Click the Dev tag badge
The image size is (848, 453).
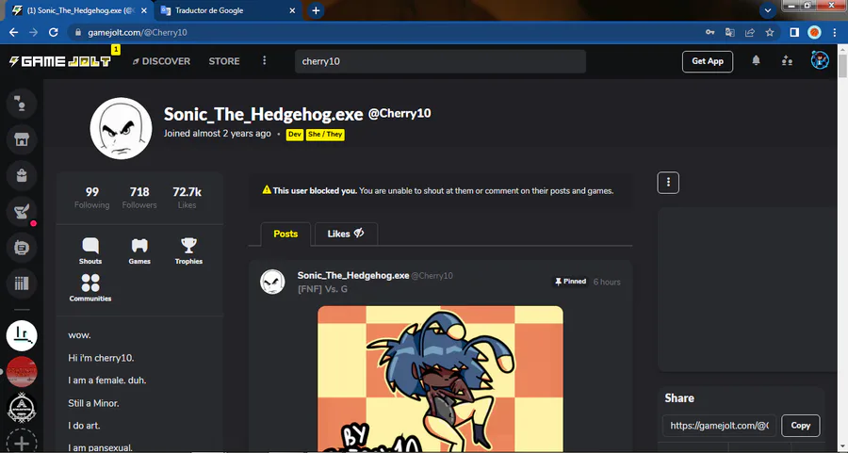click(x=295, y=134)
